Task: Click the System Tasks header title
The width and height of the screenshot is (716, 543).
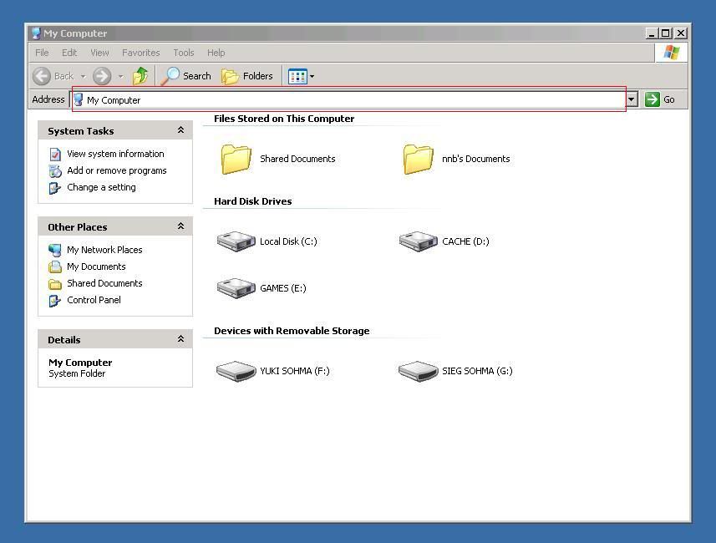Action: tap(81, 131)
